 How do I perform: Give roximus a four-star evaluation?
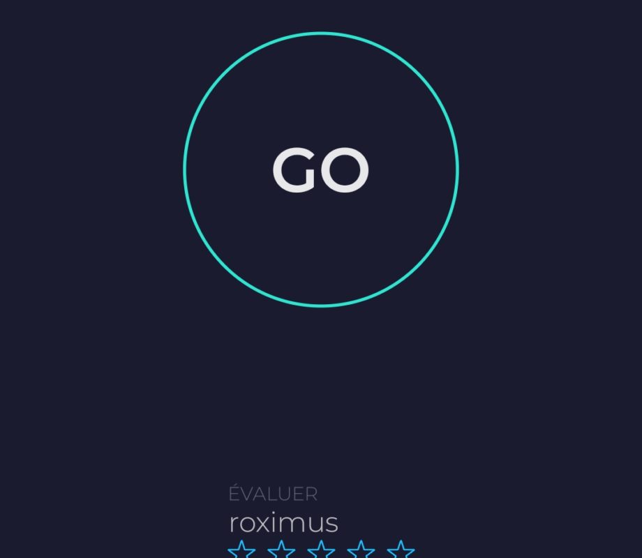coord(361,549)
